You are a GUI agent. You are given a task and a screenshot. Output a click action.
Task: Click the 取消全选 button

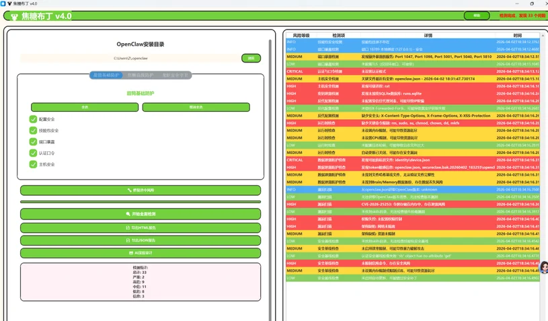pyautogui.click(x=196, y=107)
